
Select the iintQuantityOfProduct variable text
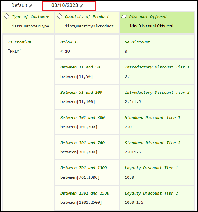(89, 26)
